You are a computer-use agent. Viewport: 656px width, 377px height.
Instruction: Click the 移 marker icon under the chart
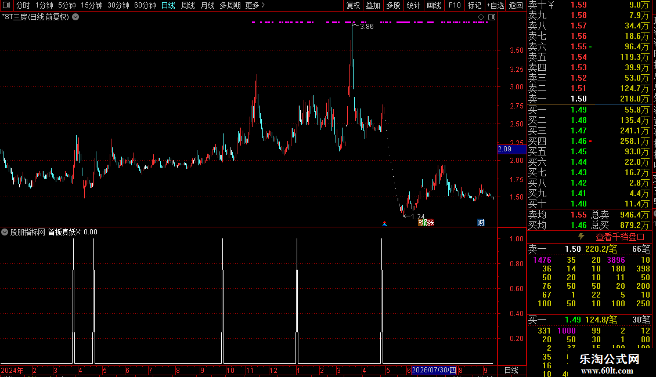[421, 222]
